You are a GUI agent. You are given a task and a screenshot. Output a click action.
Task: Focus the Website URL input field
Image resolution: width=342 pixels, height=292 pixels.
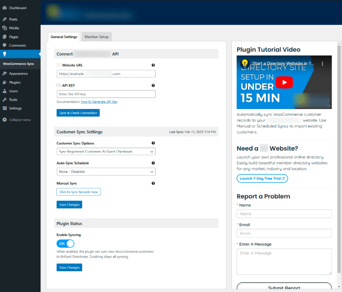pyautogui.click(x=106, y=74)
